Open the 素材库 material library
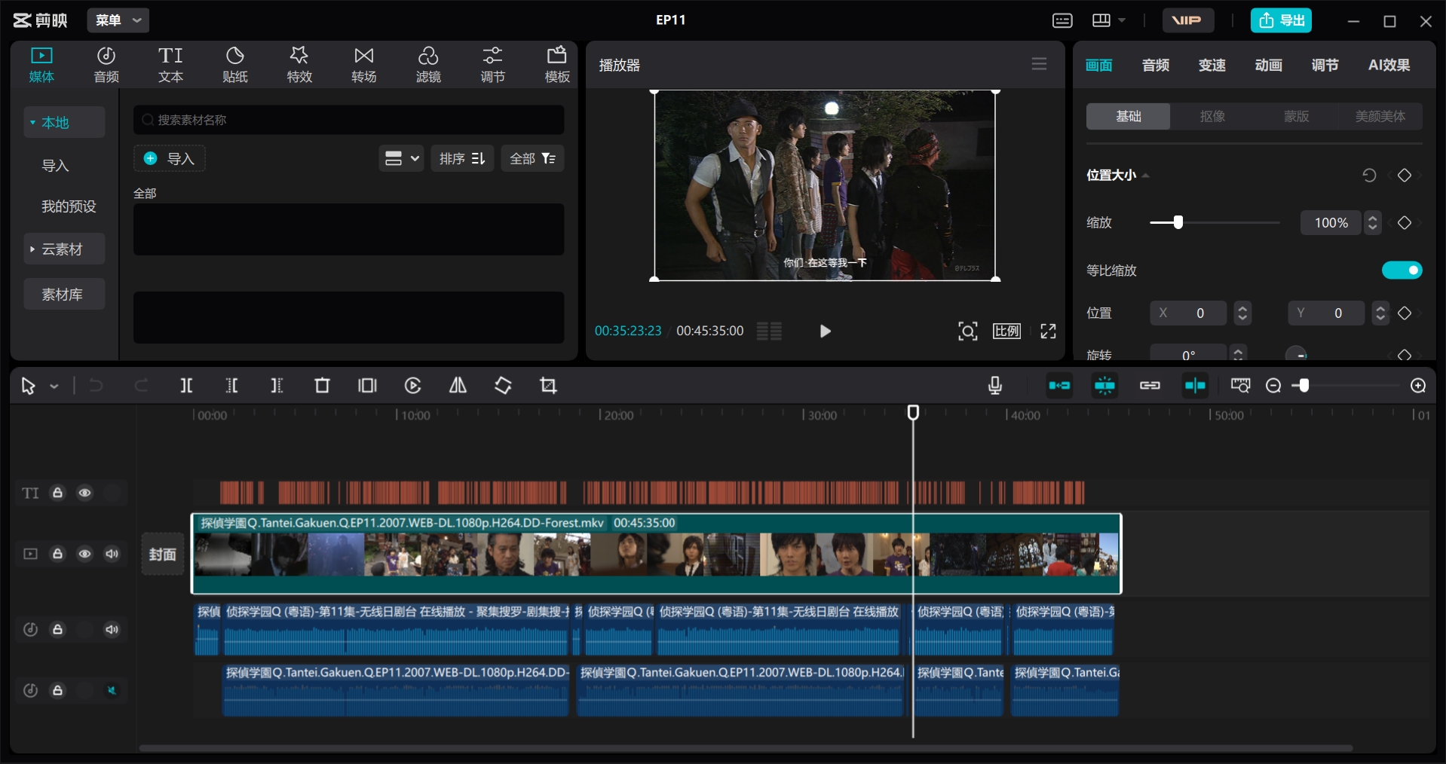This screenshot has width=1446, height=764. pyautogui.click(x=64, y=294)
